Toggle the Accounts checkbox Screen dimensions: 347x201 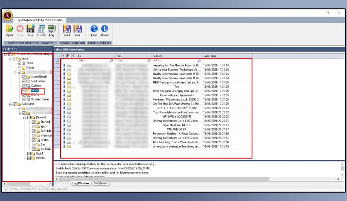(15, 104)
